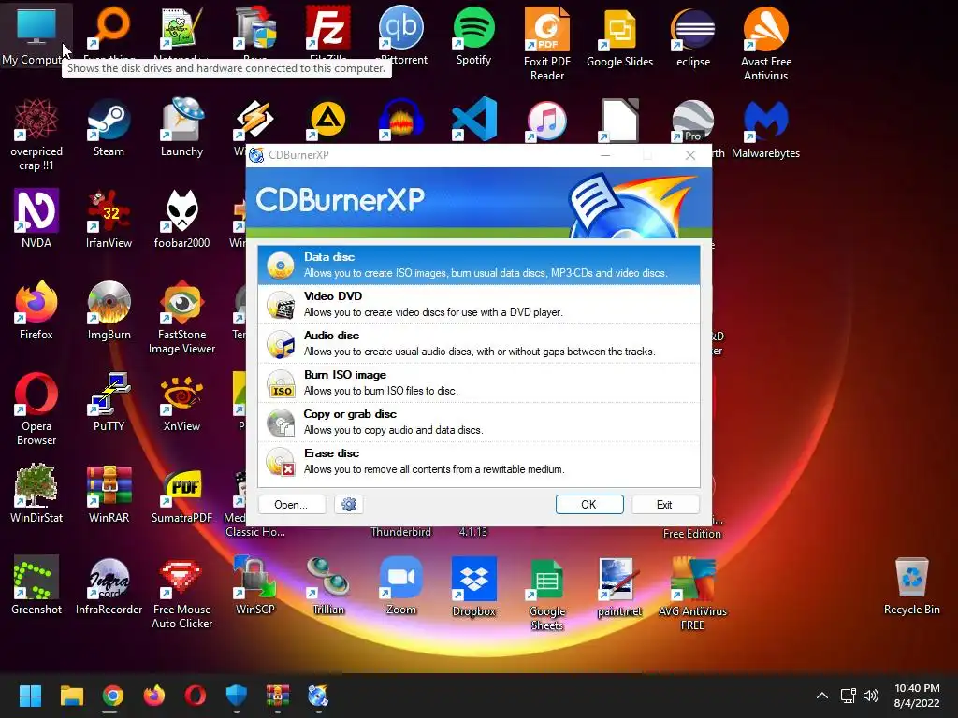This screenshot has width=958, height=718.
Task: Click the Open... button
Action: (292, 504)
